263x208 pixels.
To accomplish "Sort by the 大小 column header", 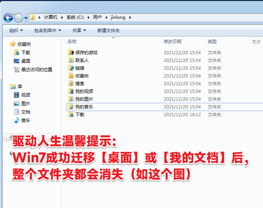I will click(x=256, y=41).
